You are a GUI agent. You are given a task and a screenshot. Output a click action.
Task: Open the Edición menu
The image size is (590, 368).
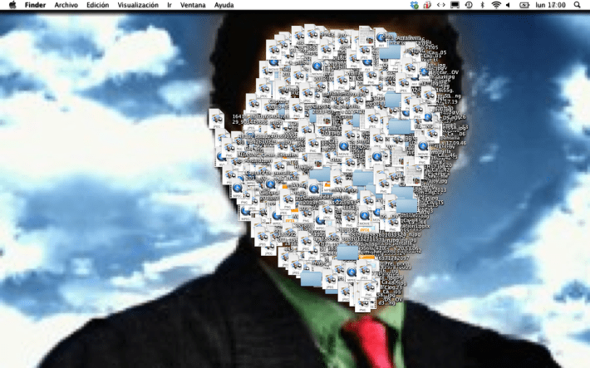tap(97, 5)
